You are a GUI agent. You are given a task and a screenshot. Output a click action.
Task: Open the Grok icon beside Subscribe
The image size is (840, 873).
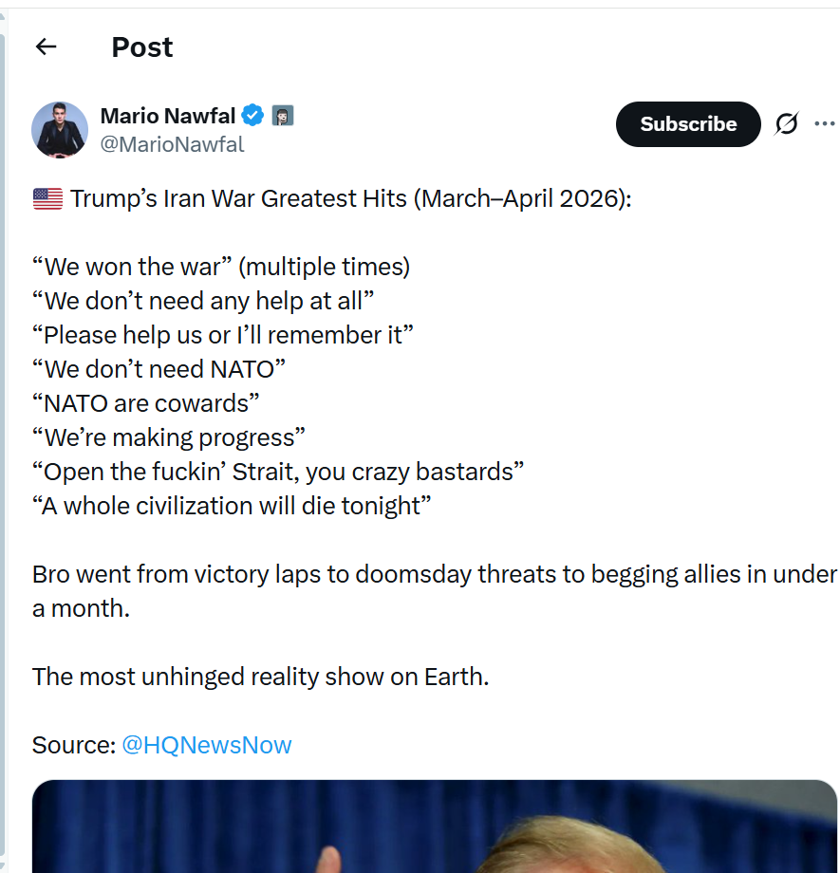pos(786,124)
